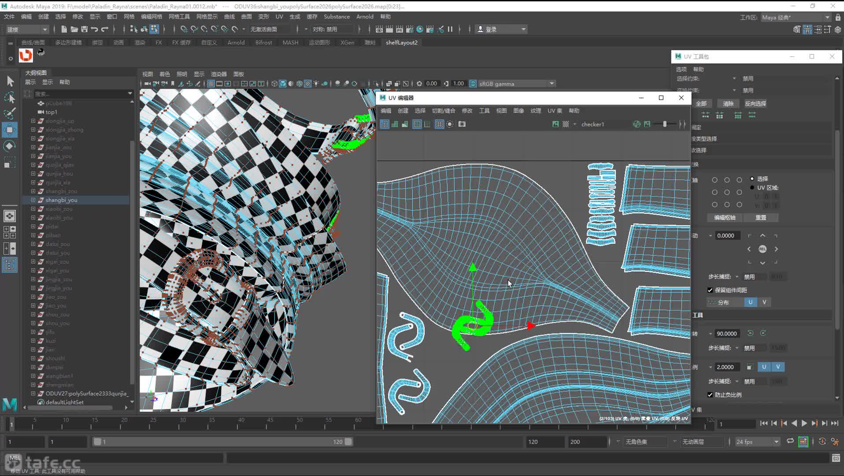Open the UV 集 menu in the UV editor
The height and width of the screenshot is (476, 844).
[555, 111]
